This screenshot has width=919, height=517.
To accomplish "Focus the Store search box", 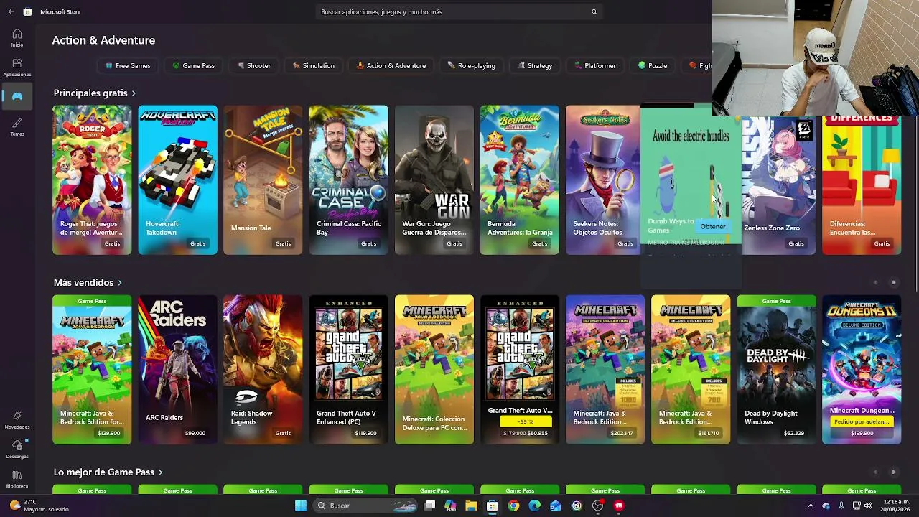I will coord(458,11).
